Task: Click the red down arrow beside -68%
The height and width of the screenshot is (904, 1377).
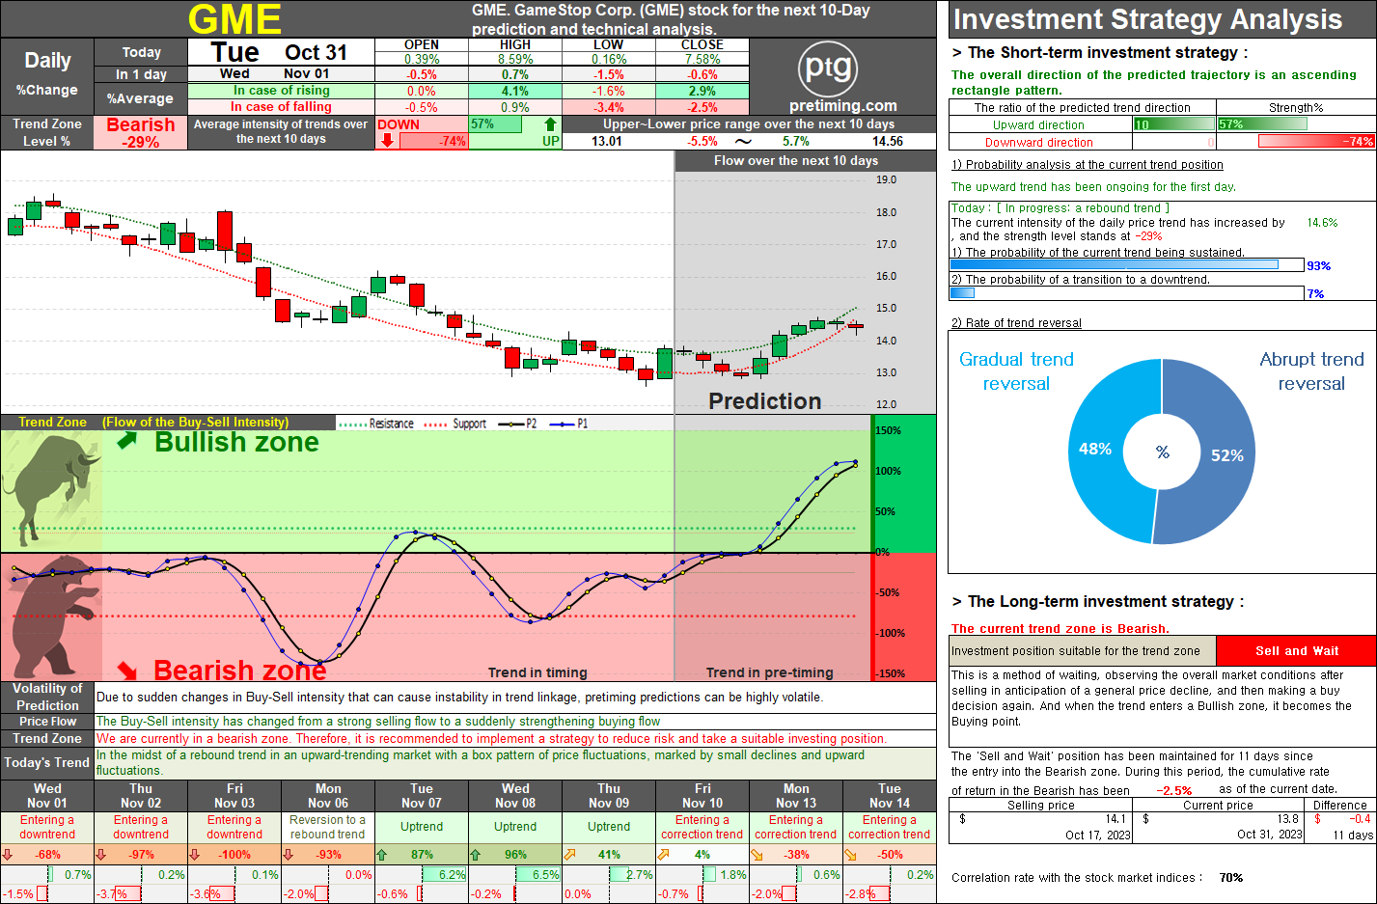Action: click(x=8, y=855)
